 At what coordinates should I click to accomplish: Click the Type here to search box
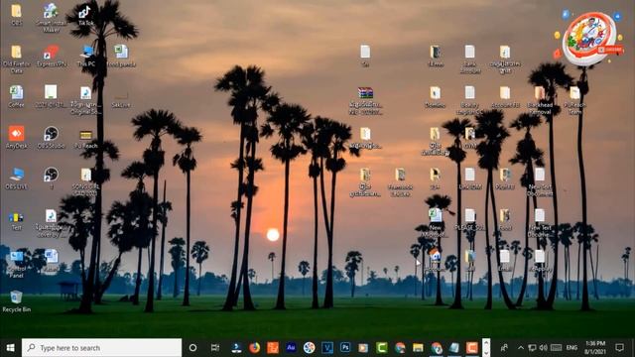[x=101, y=348]
